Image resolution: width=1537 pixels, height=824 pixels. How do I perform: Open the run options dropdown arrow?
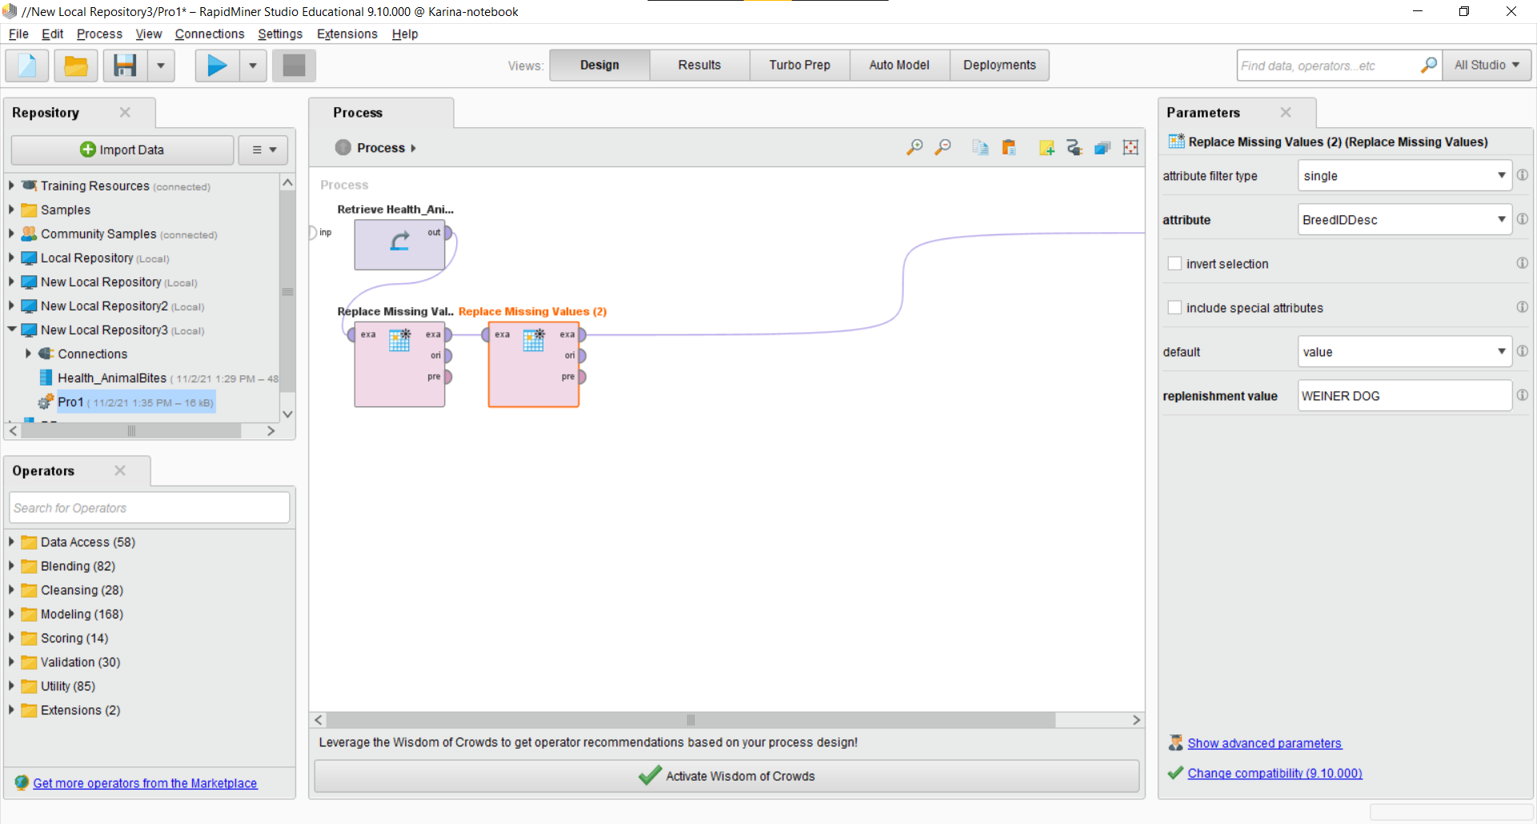pos(253,66)
